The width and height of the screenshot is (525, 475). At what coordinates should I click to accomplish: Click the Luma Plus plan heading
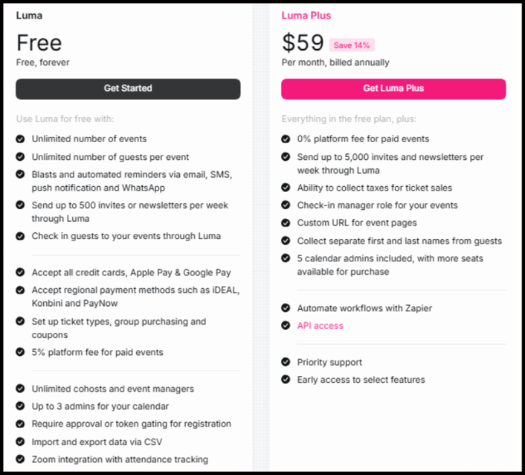pyautogui.click(x=306, y=16)
